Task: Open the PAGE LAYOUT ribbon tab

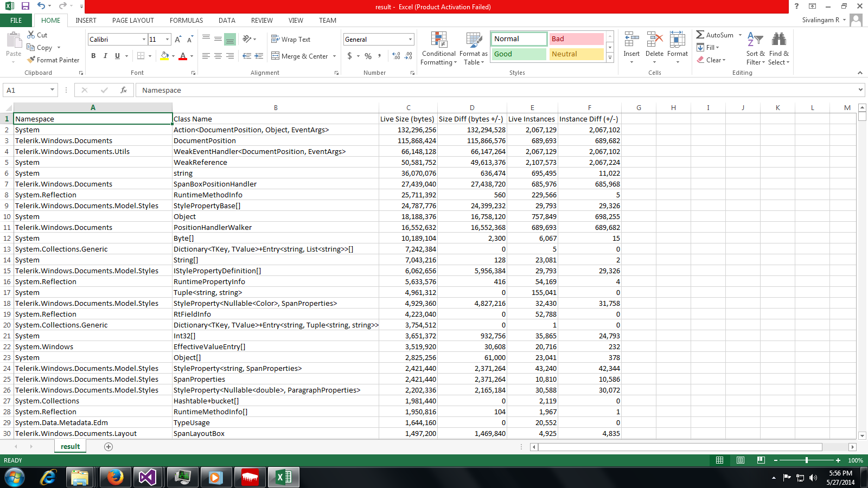Action: coord(133,21)
